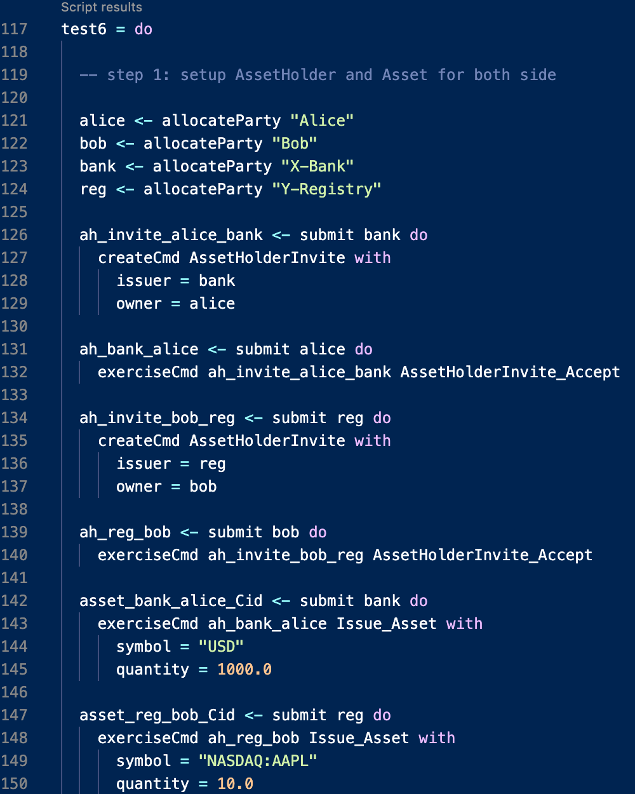The height and width of the screenshot is (794, 635).
Task: Click ah_invite_bob_reg variable on line 134
Action: click(x=157, y=418)
